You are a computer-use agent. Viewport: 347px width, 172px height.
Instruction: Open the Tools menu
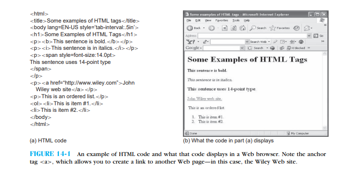236,20
